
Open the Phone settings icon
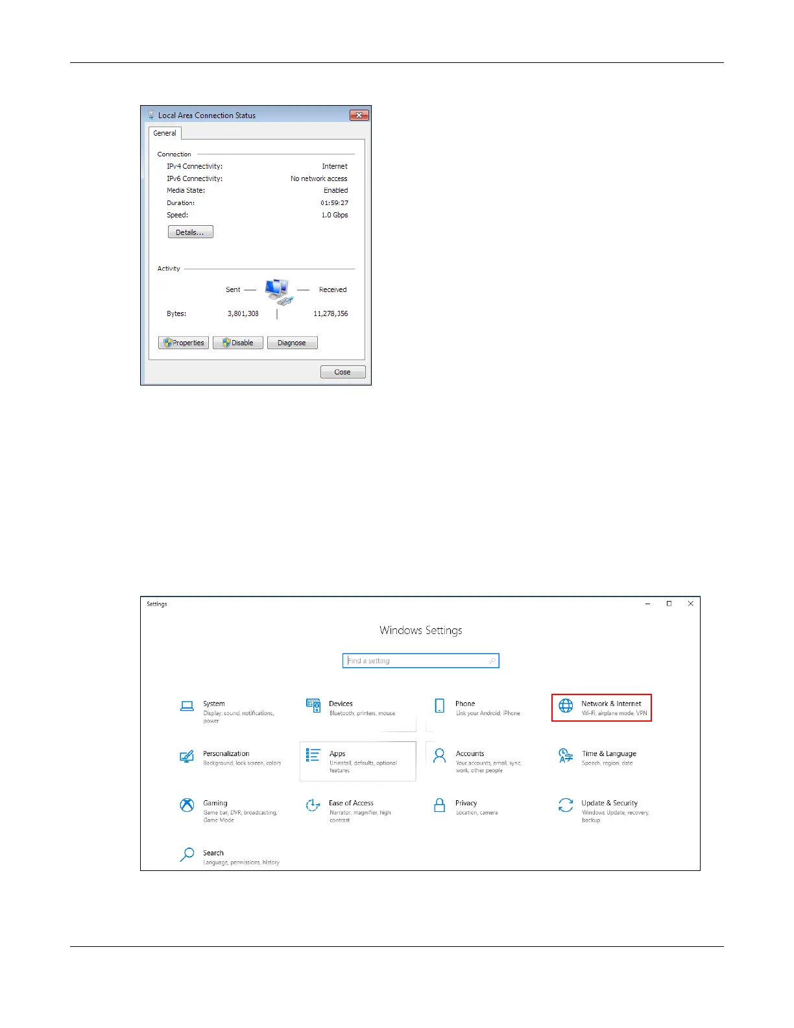(x=440, y=706)
